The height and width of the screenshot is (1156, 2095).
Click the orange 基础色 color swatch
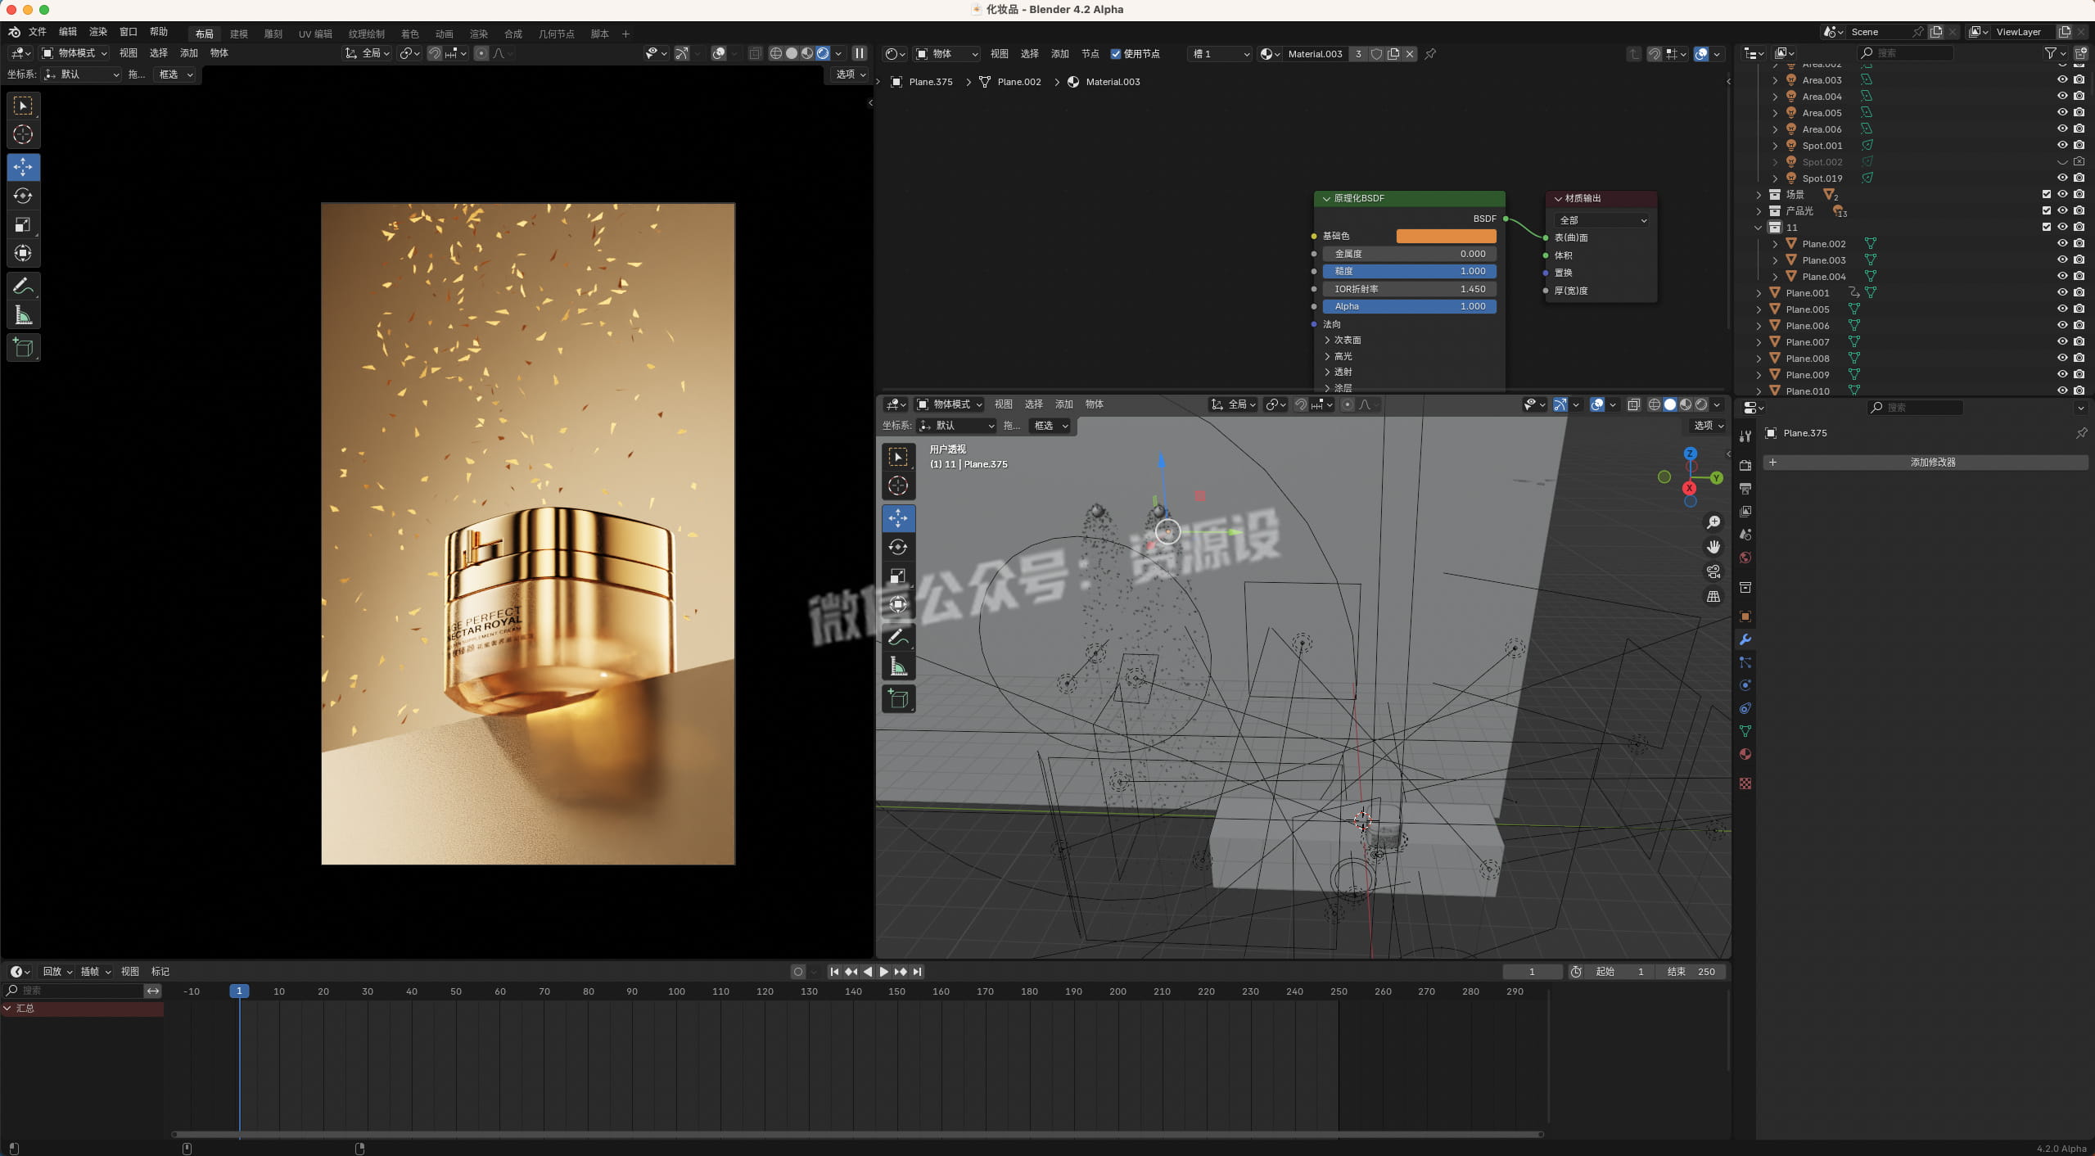tap(1446, 236)
